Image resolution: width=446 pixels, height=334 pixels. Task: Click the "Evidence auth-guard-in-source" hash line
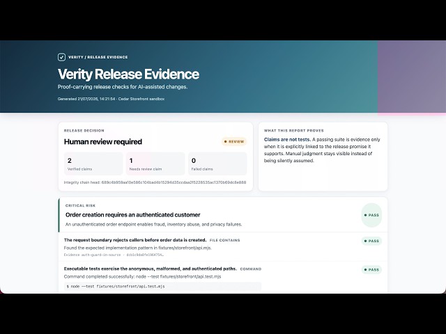(114, 255)
